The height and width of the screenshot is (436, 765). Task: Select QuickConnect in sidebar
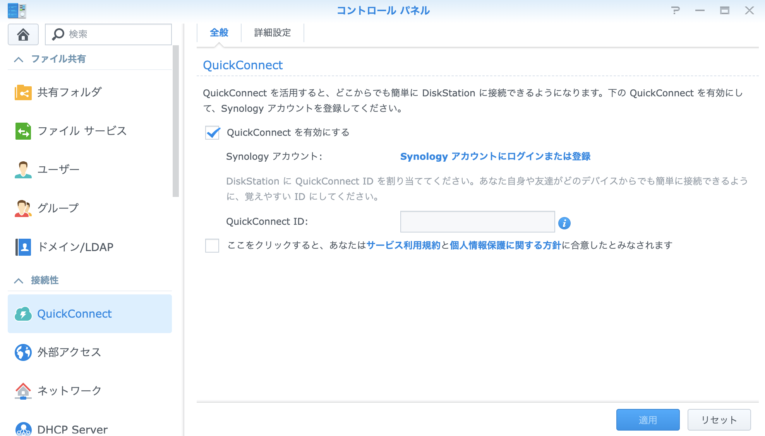point(90,314)
